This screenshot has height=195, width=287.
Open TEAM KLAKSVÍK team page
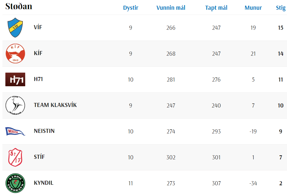point(55,105)
